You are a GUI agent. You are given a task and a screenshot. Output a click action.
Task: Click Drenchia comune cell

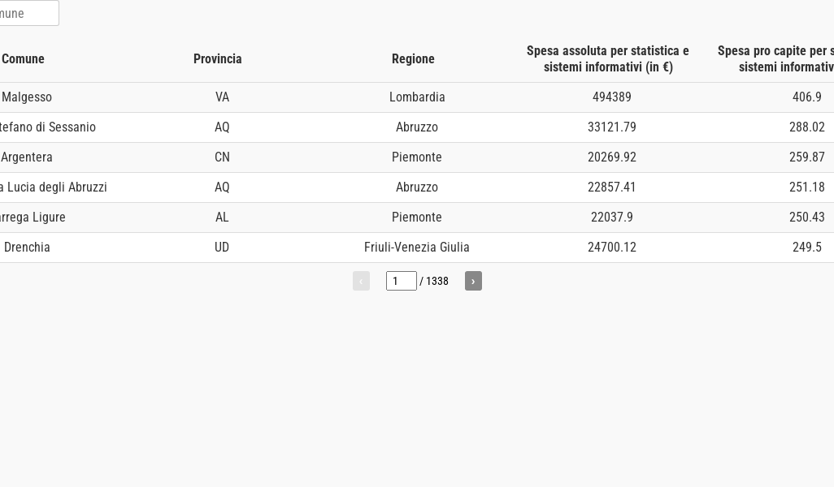coord(27,248)
